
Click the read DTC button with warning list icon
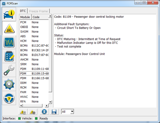click(x=23, y=112)
